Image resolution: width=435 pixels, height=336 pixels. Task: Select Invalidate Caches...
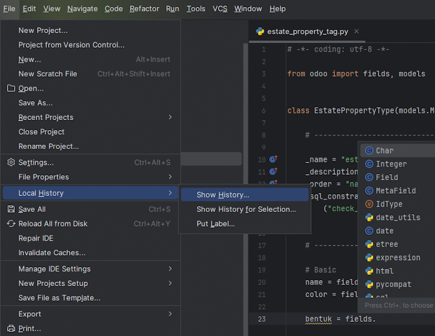point(91,252)
